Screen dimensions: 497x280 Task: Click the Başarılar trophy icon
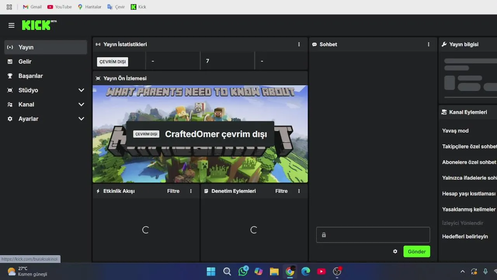tap(10, 76)
